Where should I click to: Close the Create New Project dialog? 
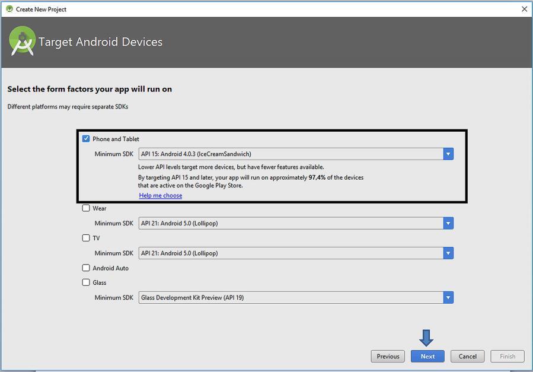pyautogui.click(x=525, y=9)
